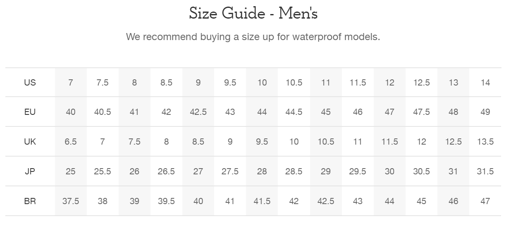Click the JP row header label
This screenshot has width=511, height=226.
tap(30, 171)
